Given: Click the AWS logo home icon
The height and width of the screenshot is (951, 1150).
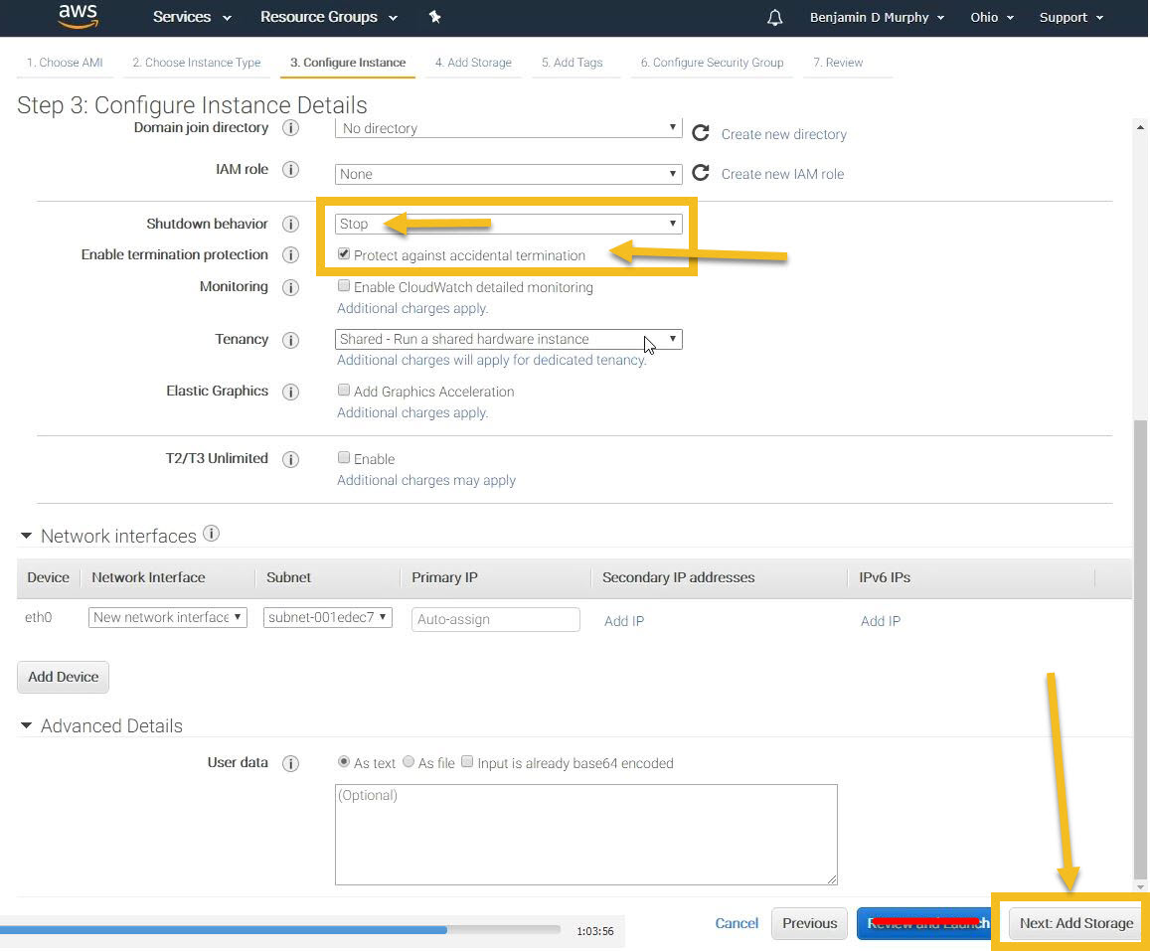Looking at the screenshot, I should click(x=78, y=16).
